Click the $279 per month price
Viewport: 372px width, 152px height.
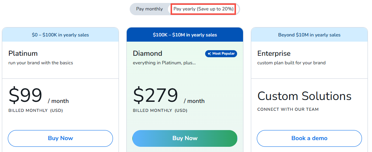pos(155,96)
